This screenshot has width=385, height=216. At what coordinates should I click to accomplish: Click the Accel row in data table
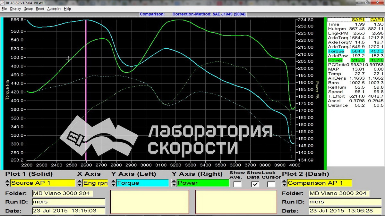pos(356,100)
